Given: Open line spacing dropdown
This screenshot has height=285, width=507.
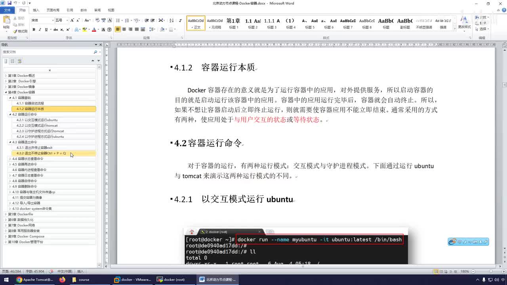Looking at the screenshot, I should (x=152, y=29).
